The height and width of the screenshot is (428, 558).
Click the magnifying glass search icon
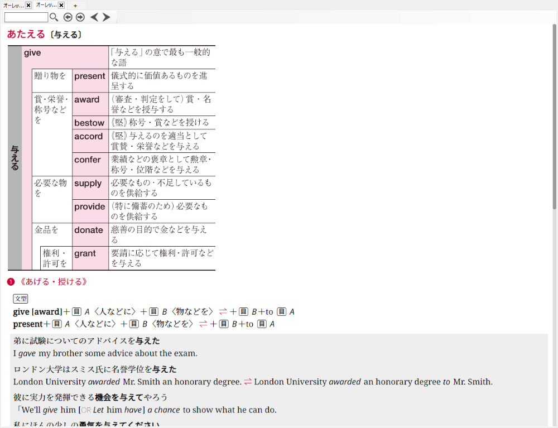coord(54,17)
